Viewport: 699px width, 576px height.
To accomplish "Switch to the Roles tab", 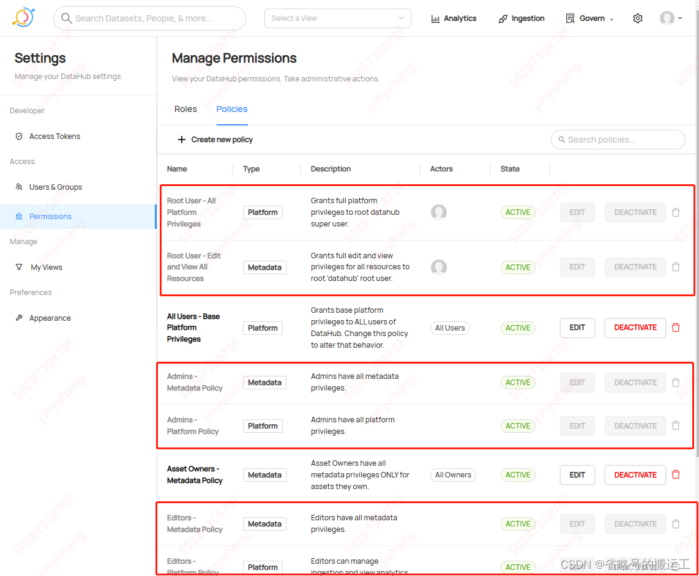I will 185,109.
